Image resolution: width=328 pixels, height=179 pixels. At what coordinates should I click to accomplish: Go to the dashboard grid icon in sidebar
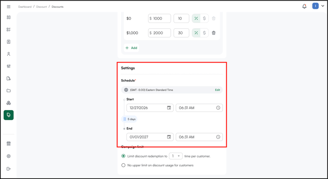[9, 17]
